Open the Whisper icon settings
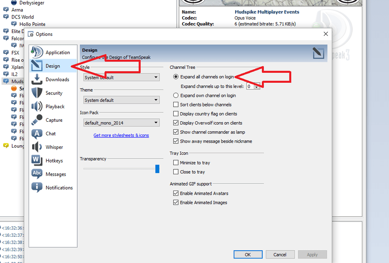Image resolution: width=389 pixels, height=263 pixels. 37,147
